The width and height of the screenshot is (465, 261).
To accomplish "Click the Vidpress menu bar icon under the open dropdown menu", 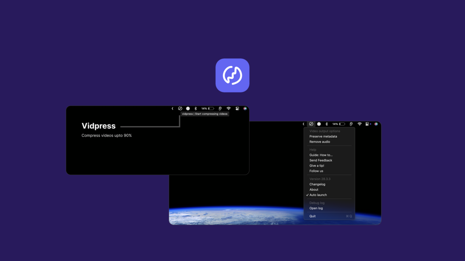I will point(311,124).
